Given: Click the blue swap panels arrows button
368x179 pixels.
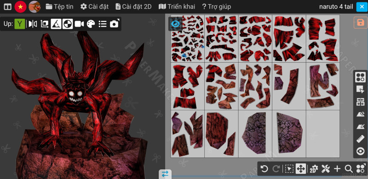Looking at the screenshot, I should click(x=165, y=174).
